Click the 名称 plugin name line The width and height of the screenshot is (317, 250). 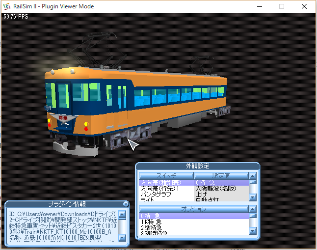pos(55,238)
